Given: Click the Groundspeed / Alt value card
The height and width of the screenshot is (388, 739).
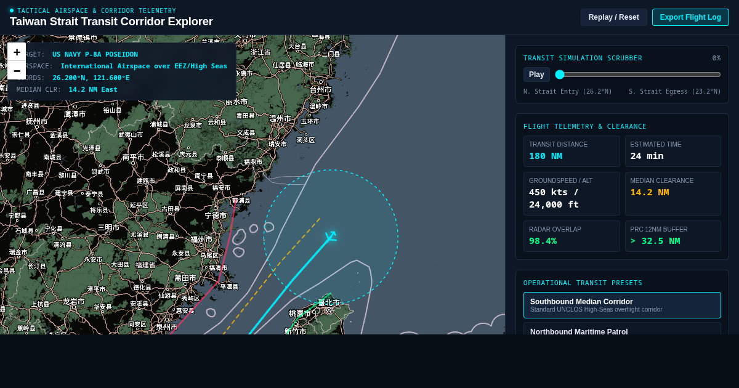Looking at the screenshot, I should point(571,193).
